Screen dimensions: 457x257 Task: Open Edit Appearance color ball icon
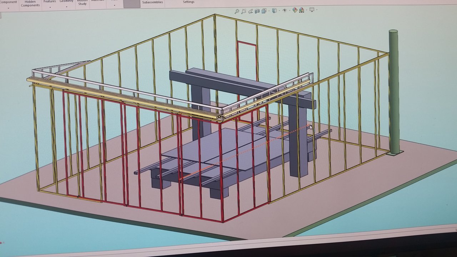pyautogui.click(x=295, y=10)
